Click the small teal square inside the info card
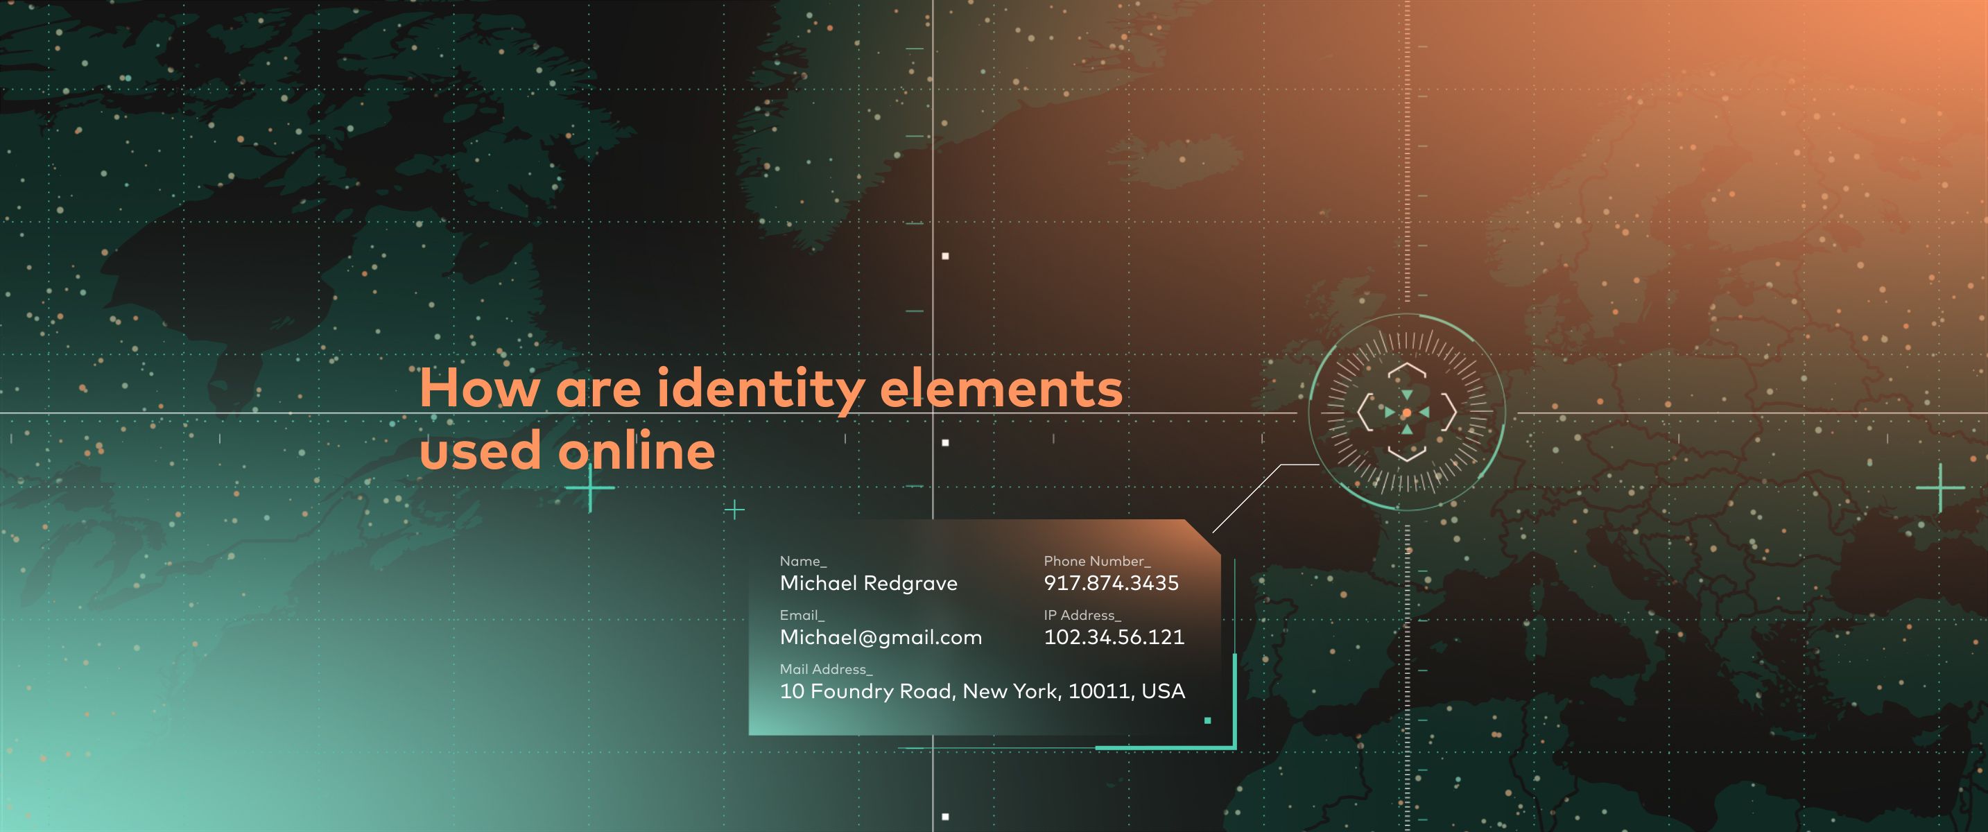The height and width of the screenshot is (832, 1988). [1208, 720]
